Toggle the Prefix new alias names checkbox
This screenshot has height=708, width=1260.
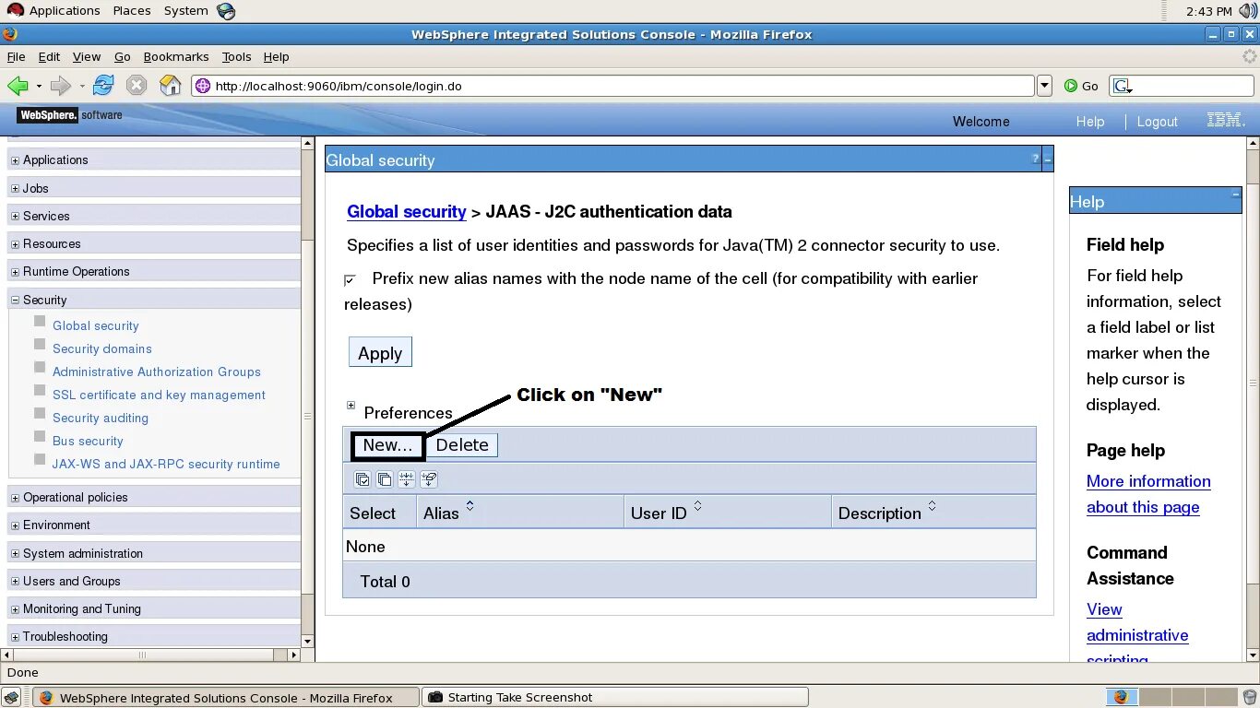click(350, 279)
